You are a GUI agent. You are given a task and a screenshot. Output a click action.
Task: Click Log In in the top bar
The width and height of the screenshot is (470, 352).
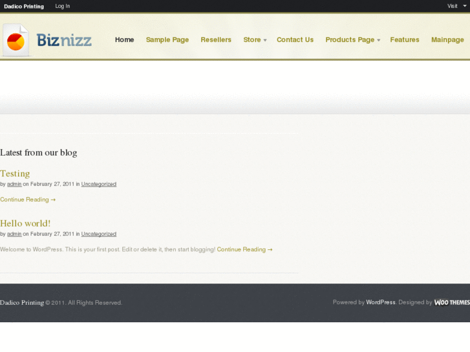pos(62,6)
